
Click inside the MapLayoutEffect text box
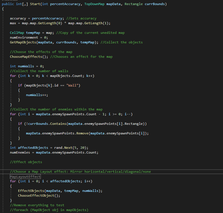pos(25,176)
